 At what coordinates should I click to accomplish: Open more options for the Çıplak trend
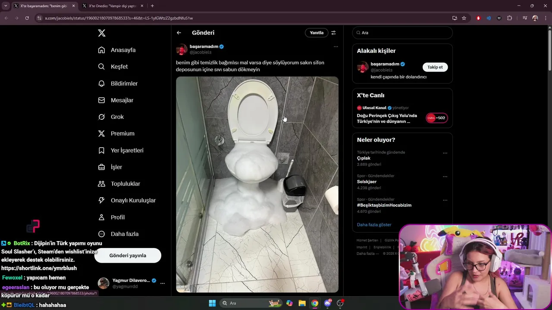[445, 153]
